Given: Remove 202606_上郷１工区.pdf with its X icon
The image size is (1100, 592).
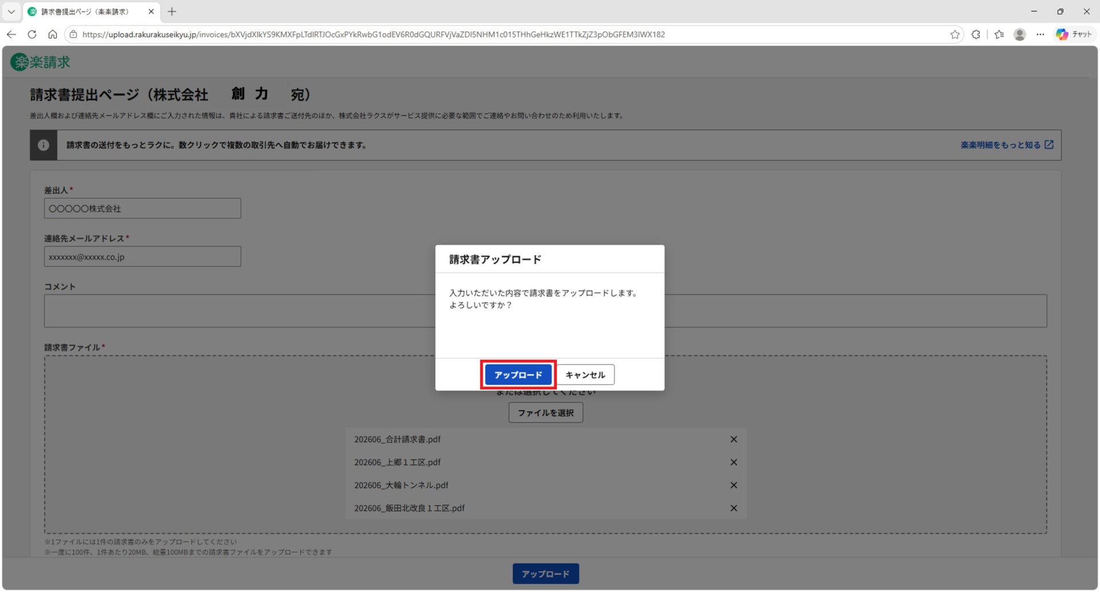Looking at the screenshot, I should [733, 462].
